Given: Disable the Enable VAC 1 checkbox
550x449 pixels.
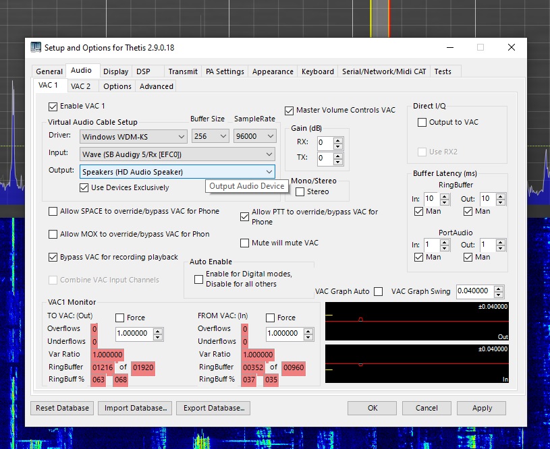Looking at the screenshot, I should (53, 107).
